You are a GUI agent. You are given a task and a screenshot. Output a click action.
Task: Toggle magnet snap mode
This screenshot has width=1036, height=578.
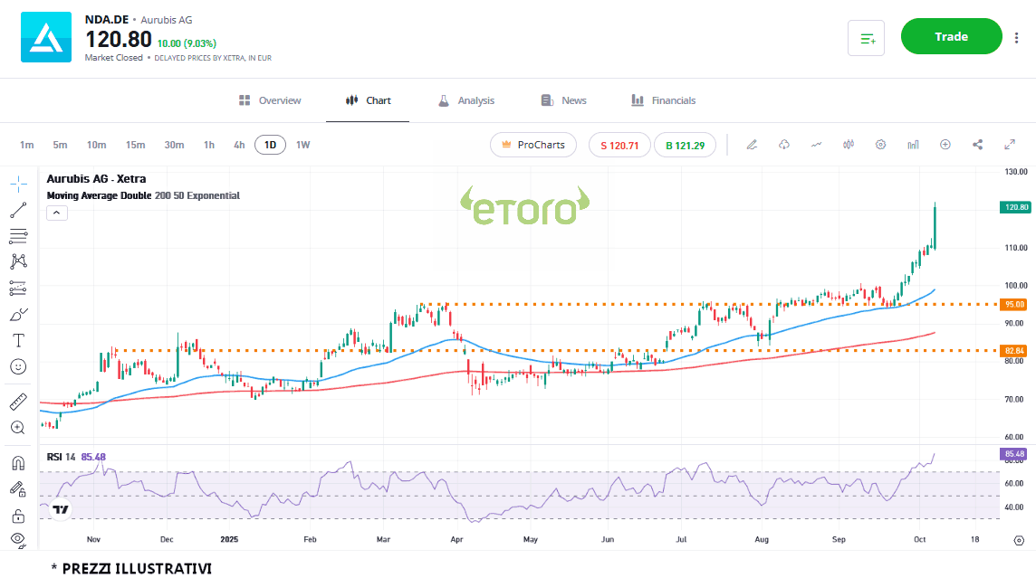pyautogui.click(x=18, y=463)
